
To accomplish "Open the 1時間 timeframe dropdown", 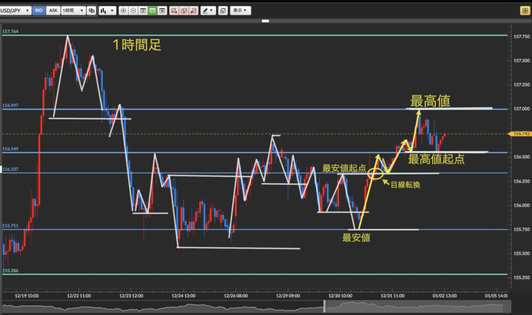I will click(72, 10).
